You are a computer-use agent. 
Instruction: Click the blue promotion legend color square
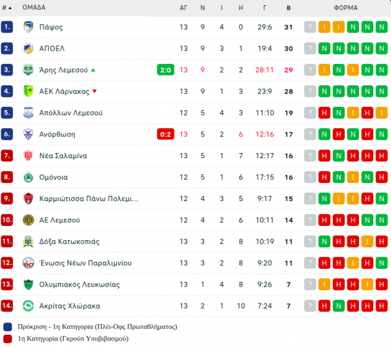tap(7, 327)
